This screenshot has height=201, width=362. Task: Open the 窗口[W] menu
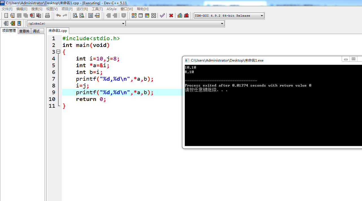127,9
